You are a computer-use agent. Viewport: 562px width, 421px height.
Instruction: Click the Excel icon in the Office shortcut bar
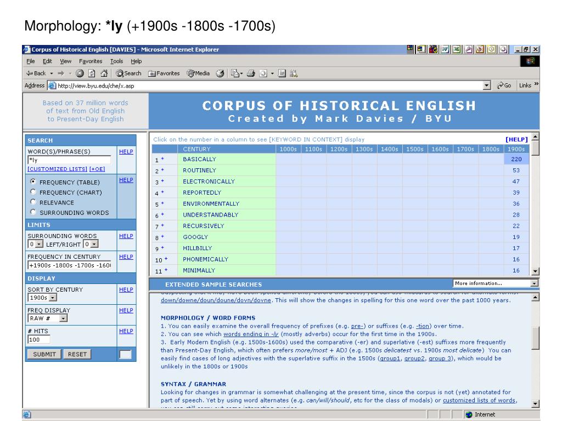(457, 49)
